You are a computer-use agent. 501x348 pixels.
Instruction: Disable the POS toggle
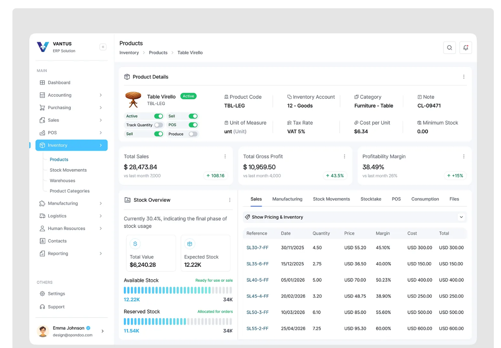(x=193, y=125)
